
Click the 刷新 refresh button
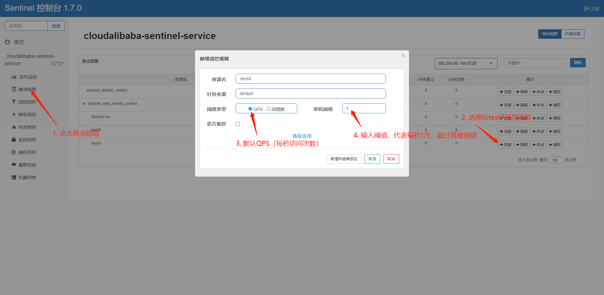(578, 63)
